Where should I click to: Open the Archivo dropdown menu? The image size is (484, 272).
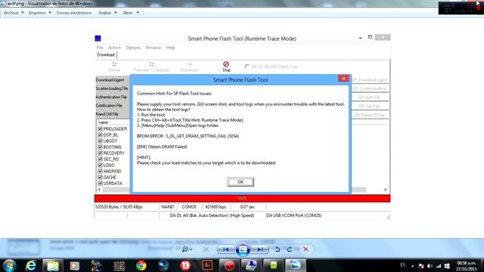click(x=14, y=13)
